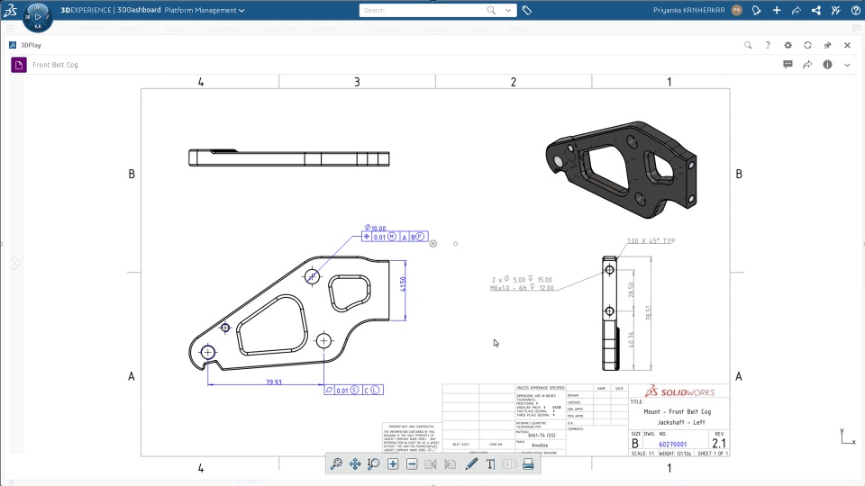Click the Front Belt Cog title text
This screenshot has height=486, width=865.
point(55,65)
